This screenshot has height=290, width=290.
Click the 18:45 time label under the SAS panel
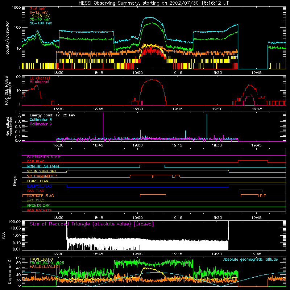pyautogui.click(x=98, y=254)
